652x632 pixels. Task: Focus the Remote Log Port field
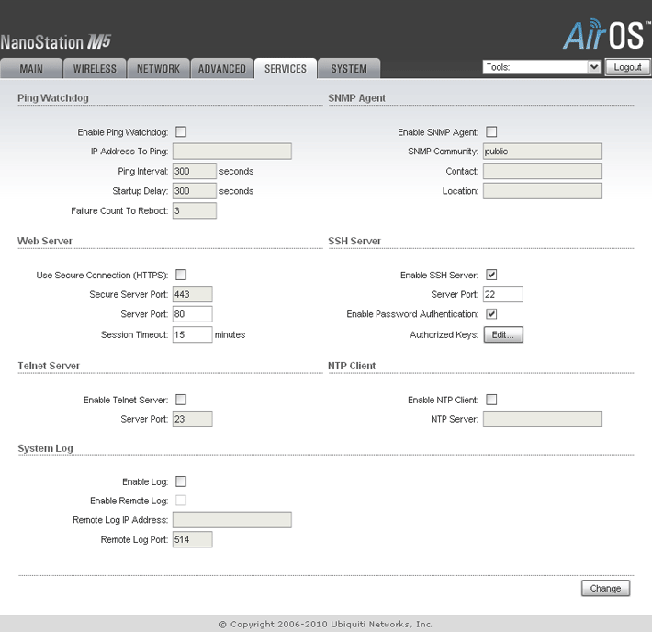click(193, 539)
